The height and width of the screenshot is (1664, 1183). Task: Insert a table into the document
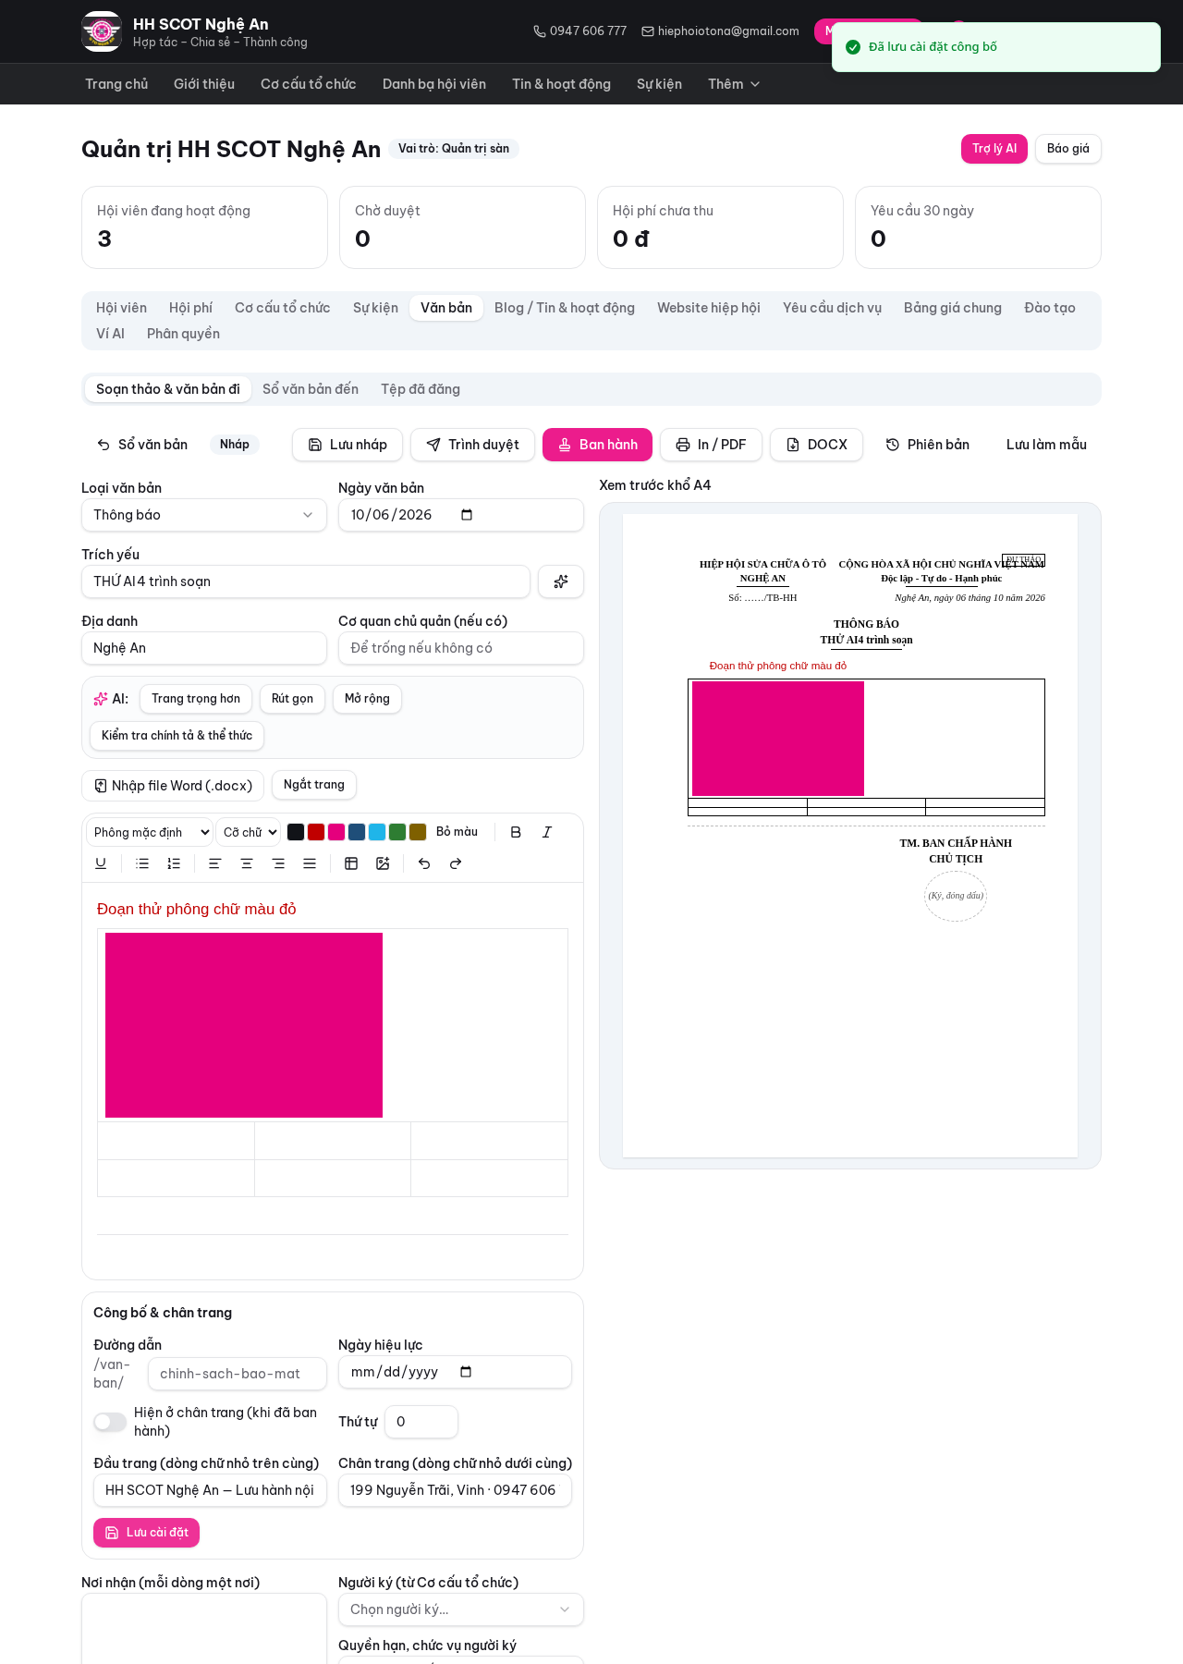click(351, 863)
